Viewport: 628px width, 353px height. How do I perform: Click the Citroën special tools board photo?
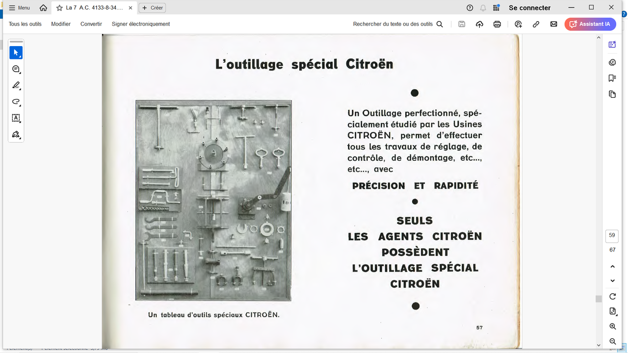(213, 201)
